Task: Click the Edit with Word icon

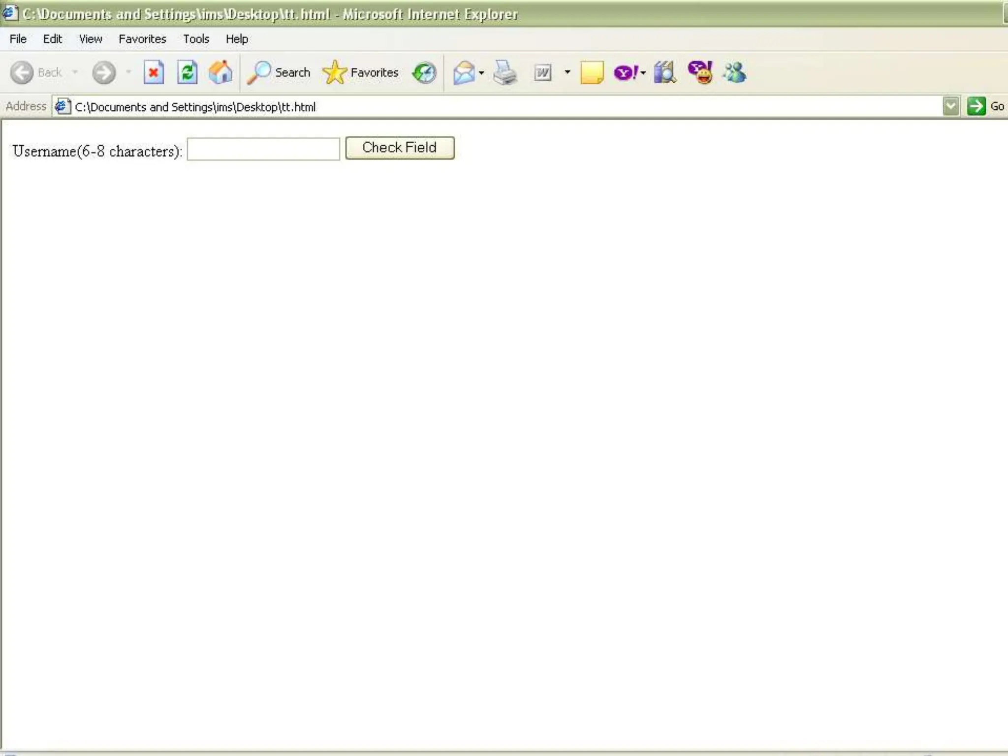Action: click(542, 73)
